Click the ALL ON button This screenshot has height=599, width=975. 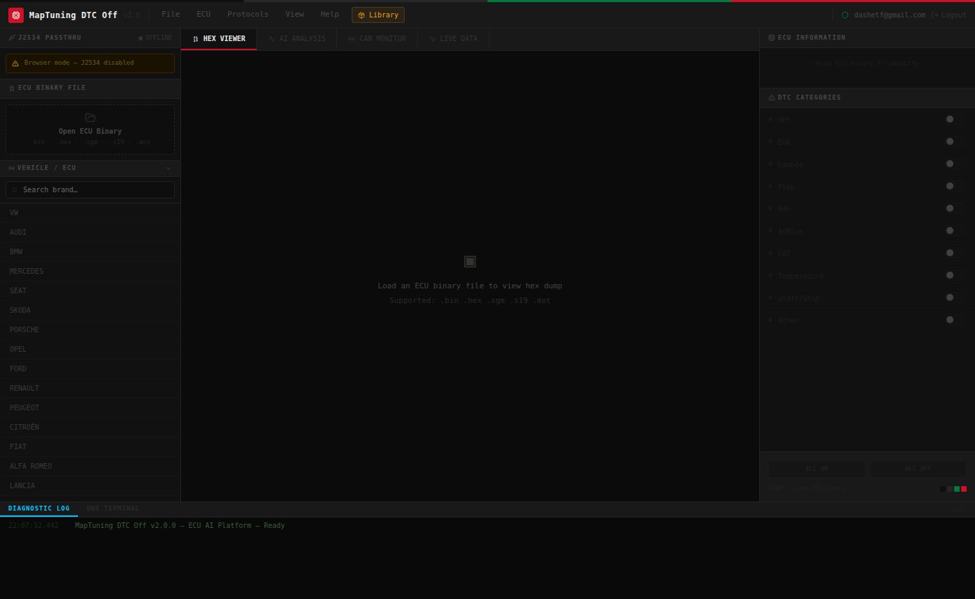pyautogui.click(x=816, y=469)
